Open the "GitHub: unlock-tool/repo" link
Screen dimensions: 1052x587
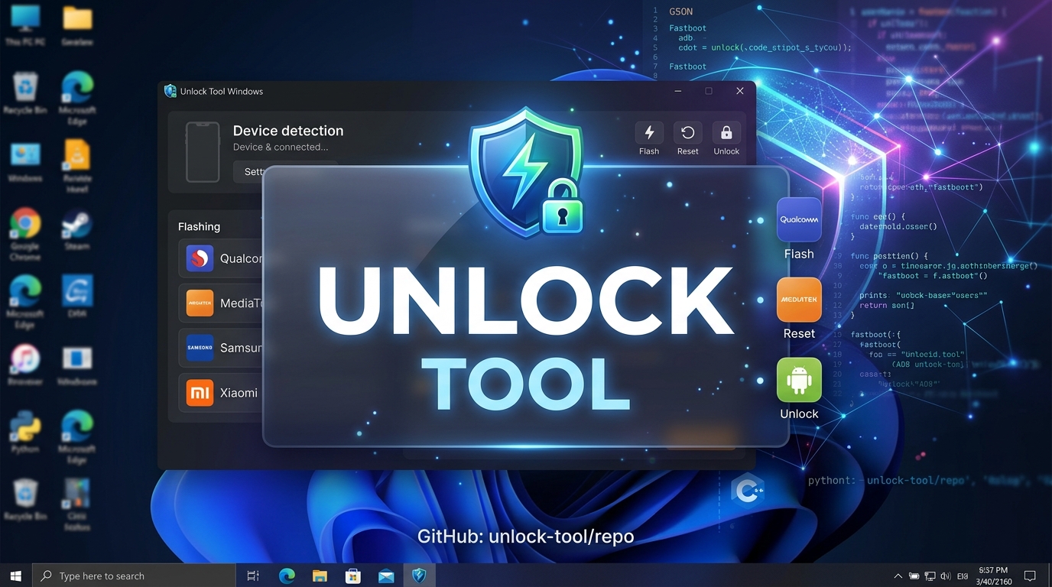[x=526, y=537]
